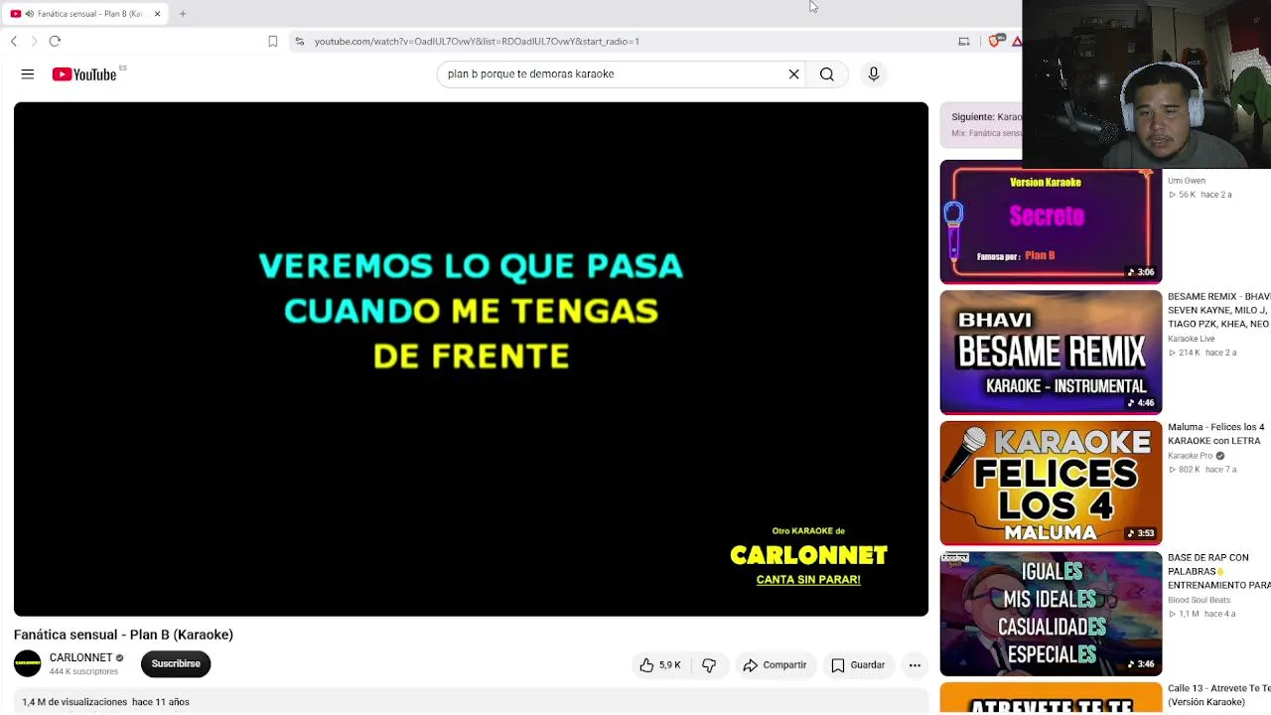Click the 'Blood Soul Beats' channel name
Image resolution: width=1271 pixels, height=715 pixels.
(x=1199, y=600)
